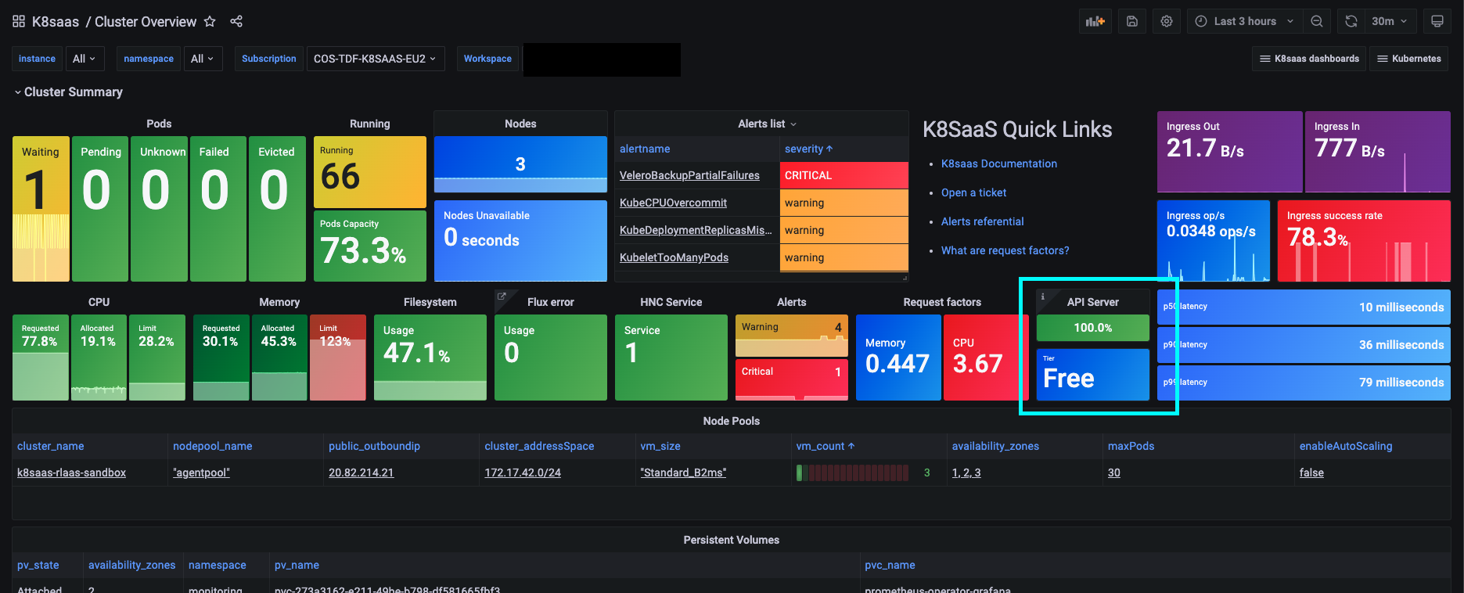Screen dimensions: 1464x593
Task: Open What are request factors link
Action: pos(1005,250)
